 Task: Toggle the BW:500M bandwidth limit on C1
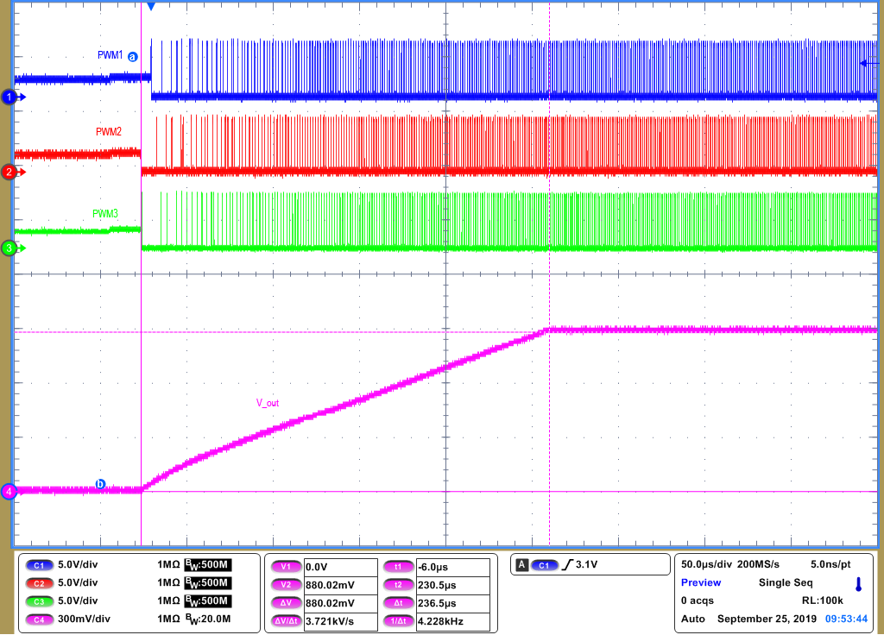coord(206,565)
